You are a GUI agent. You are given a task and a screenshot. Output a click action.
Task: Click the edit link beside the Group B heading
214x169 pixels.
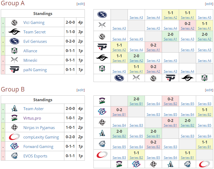tap(81, 90)
